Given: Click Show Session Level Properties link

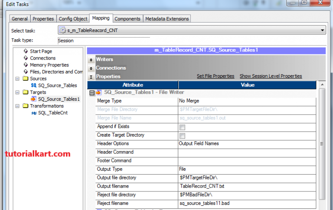Looking at the screenshot, I should pyautogui.click(x=271, y=76).
